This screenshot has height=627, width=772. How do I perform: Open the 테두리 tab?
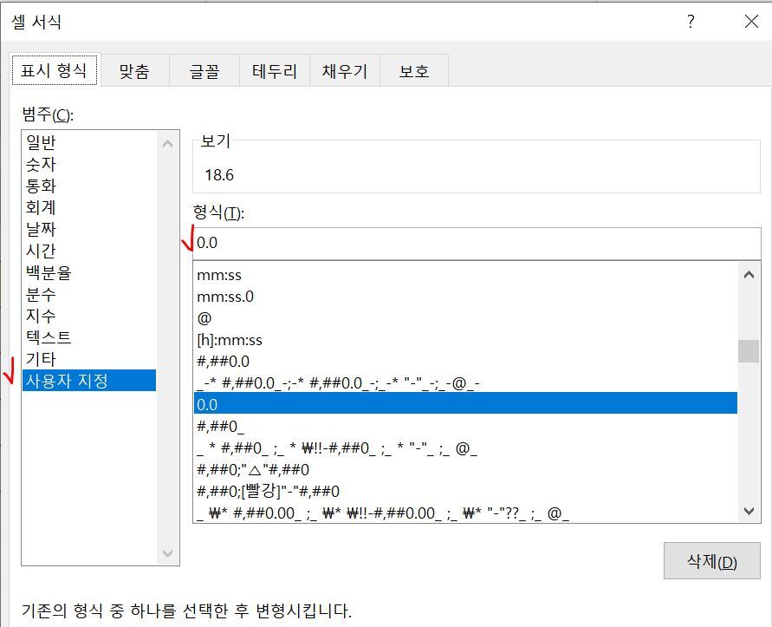(275, 71)
